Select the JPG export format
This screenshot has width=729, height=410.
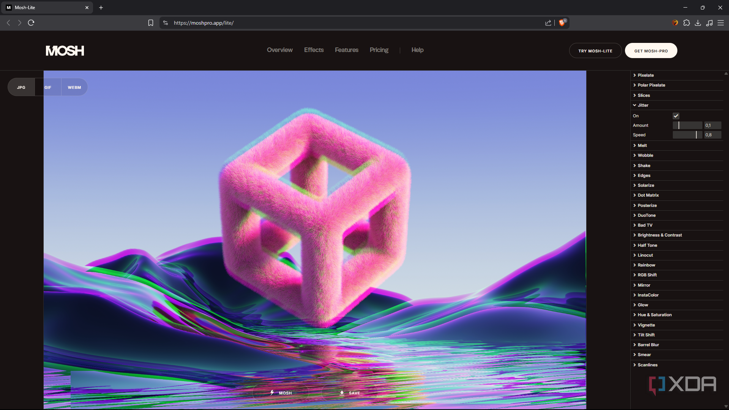coord(21,87)
